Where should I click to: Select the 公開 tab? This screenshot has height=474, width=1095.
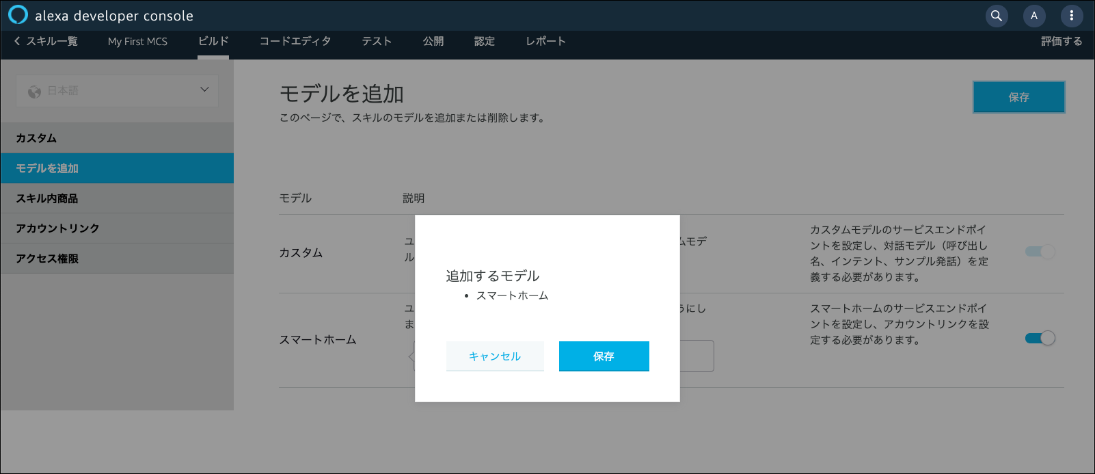pos(433,41)
